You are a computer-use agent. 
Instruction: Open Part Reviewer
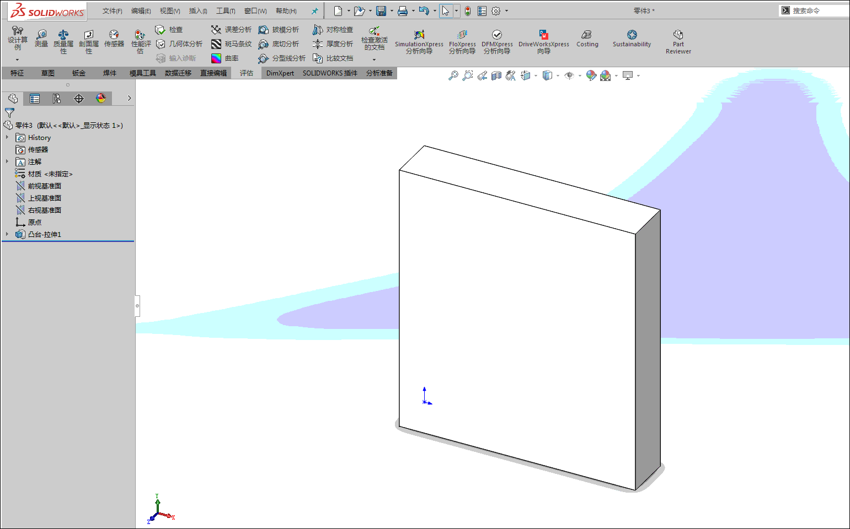click(x=678, y=42)
